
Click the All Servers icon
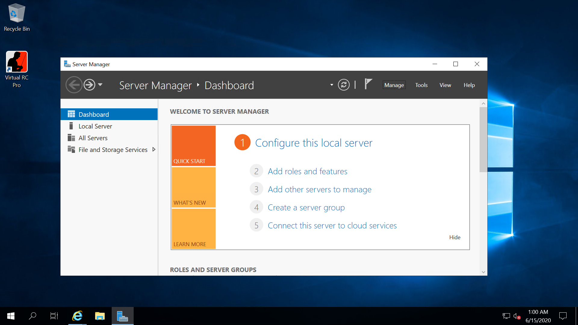coord(71,138)
